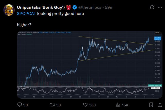Open the POPCAT chart image
Viewport: 165px width, 110px height.
pos(90,65)
